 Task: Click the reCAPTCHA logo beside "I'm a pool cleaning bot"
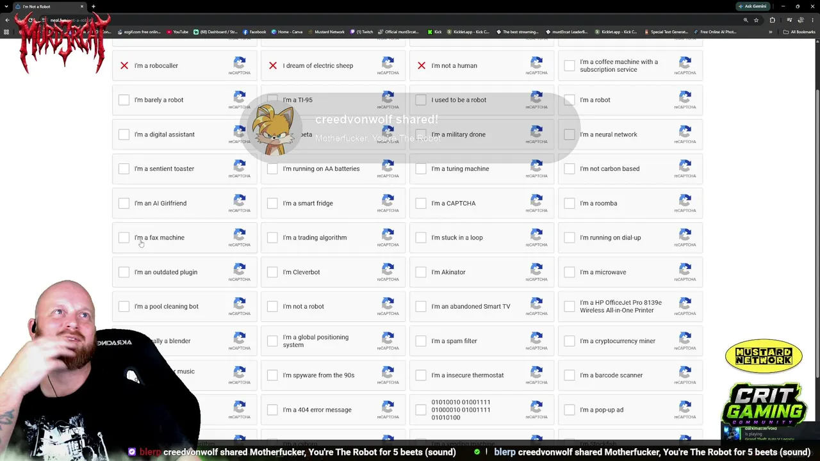pyautogui.click(x=240, y=303)
